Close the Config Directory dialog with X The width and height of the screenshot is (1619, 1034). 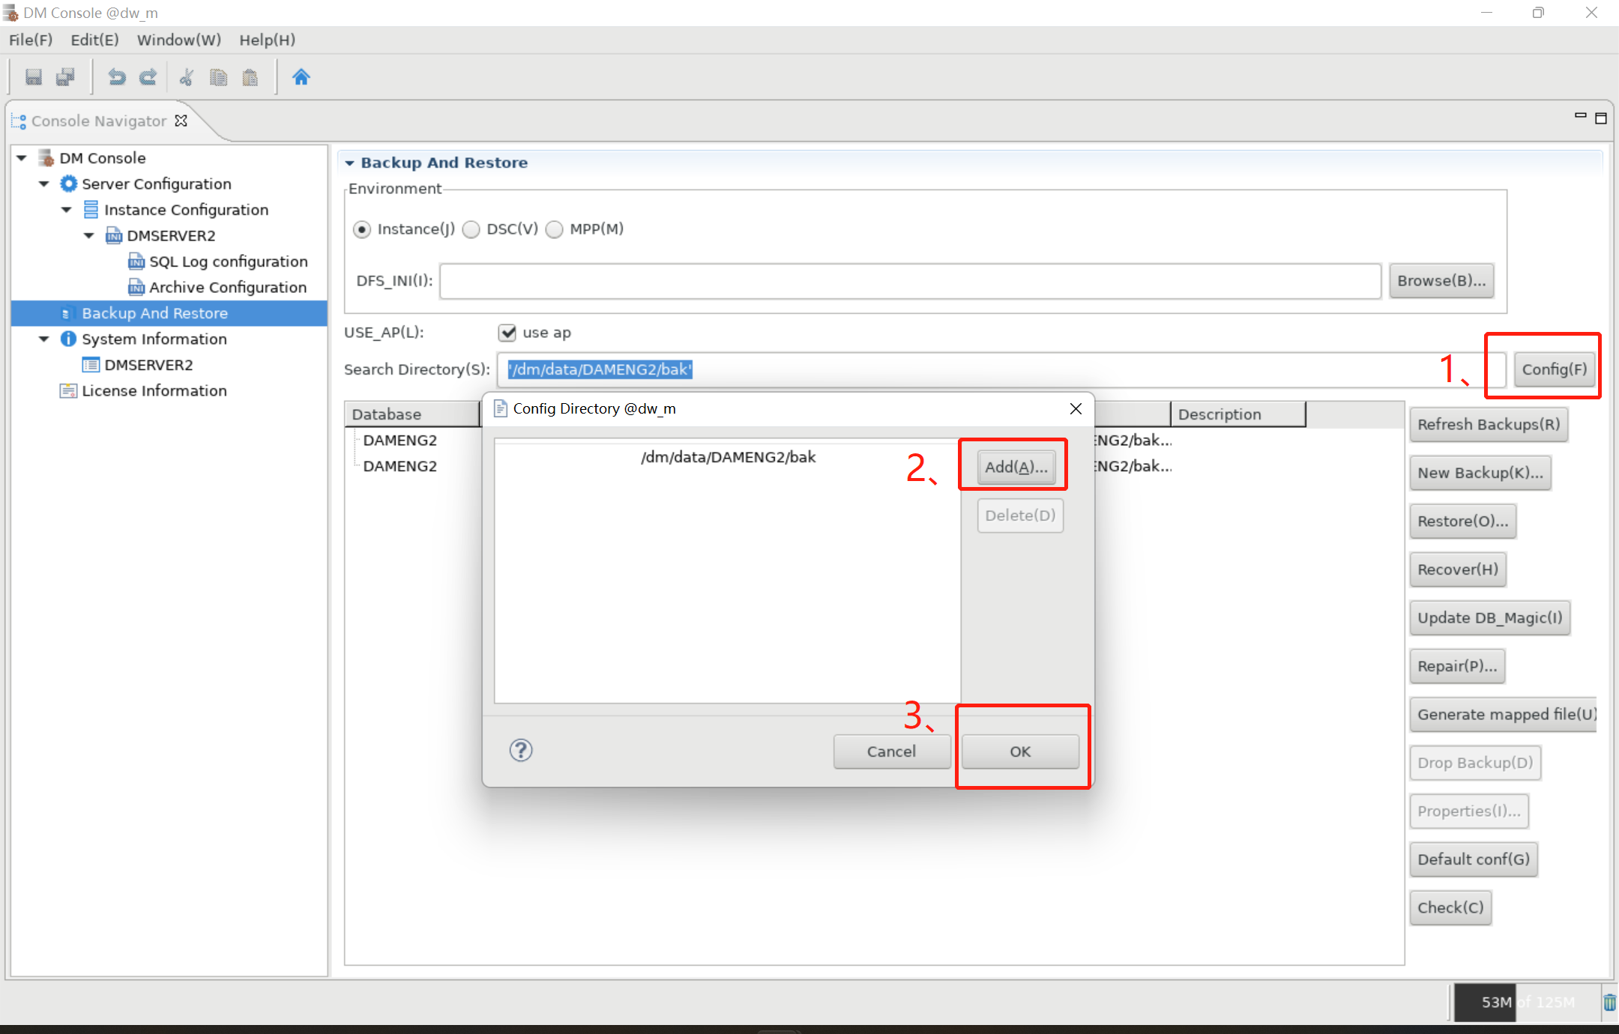coord(1076,408)
